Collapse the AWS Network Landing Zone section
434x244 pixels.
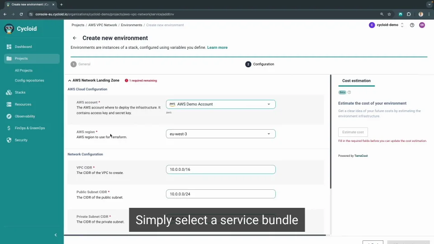(70, 80)
